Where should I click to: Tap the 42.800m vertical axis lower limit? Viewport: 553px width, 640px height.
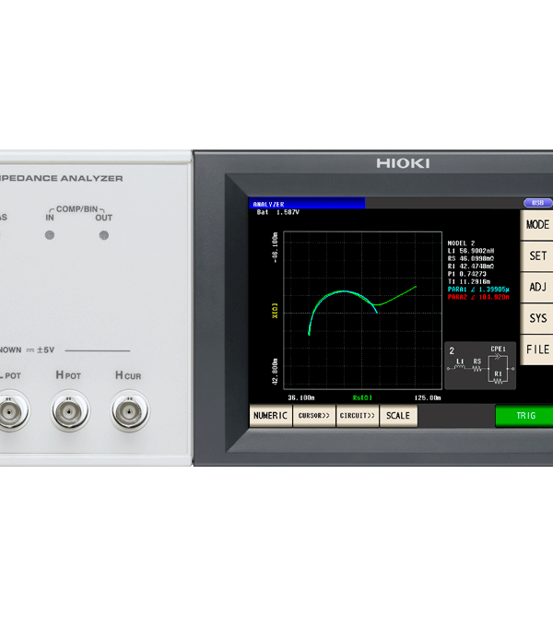coord(275,372)
